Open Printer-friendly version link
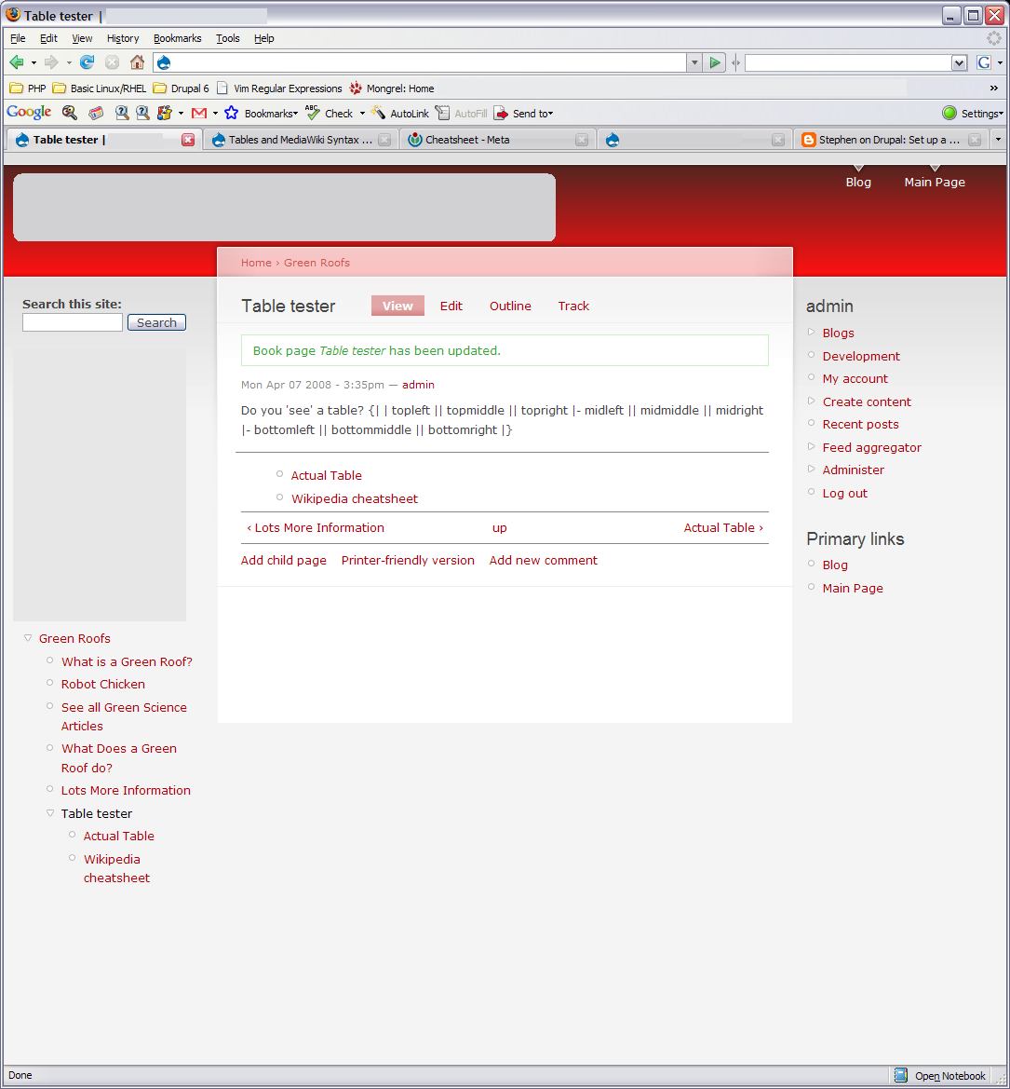 (x=408, y=560)
